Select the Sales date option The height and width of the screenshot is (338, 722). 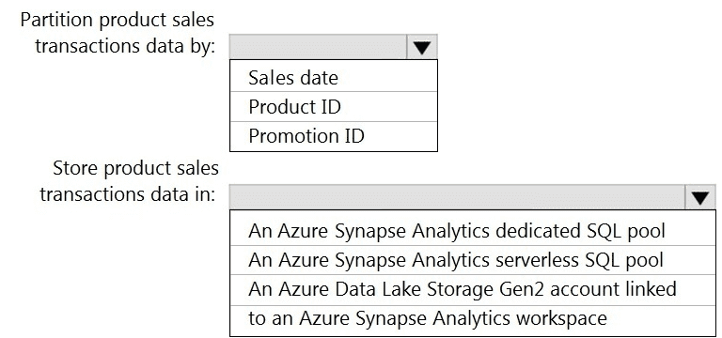click(334, 77)
